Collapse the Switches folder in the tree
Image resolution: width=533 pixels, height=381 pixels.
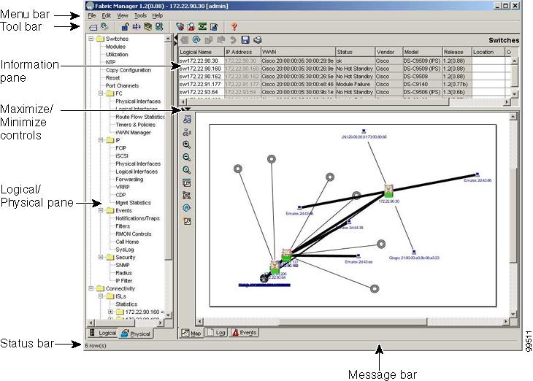[x=91, y=39]
